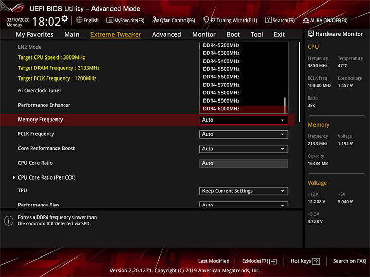Go to the Boot tab
This screenshot has height=277, width=370.
coord(233,35)
